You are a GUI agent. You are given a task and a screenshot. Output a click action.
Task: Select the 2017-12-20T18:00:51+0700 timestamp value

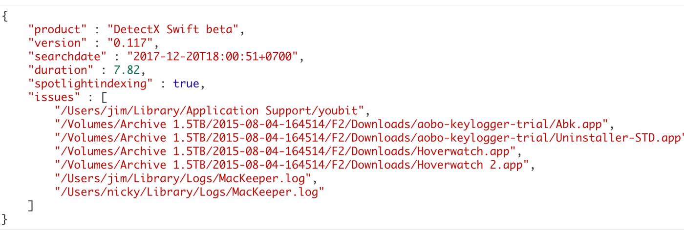(x=213, y=57)
